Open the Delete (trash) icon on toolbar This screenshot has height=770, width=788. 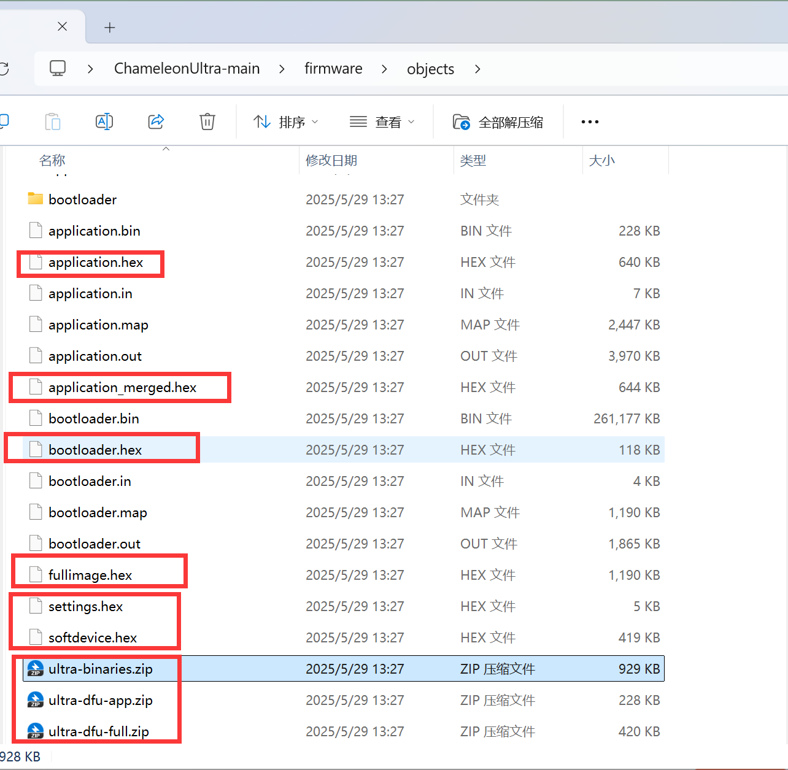click(x=207, y=121)
